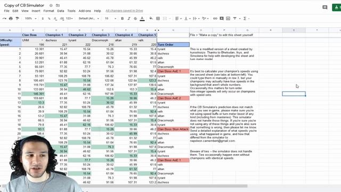Click the 'Dracomorph' champion name cell in row 2
The image size is (341, 192).
103,41
